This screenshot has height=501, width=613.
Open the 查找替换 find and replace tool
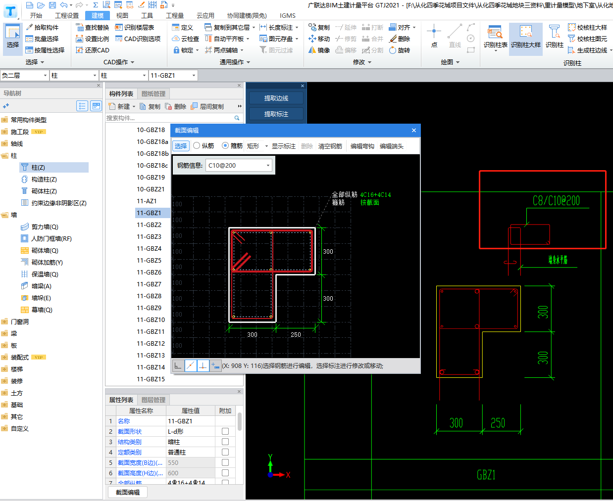pos(93,27)
